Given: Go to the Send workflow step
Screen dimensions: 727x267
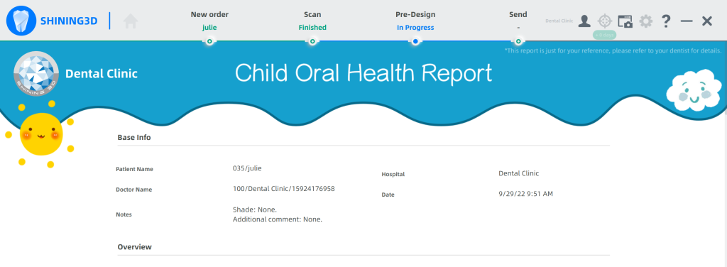Looking at the screenshot, I should click(518, 21).
